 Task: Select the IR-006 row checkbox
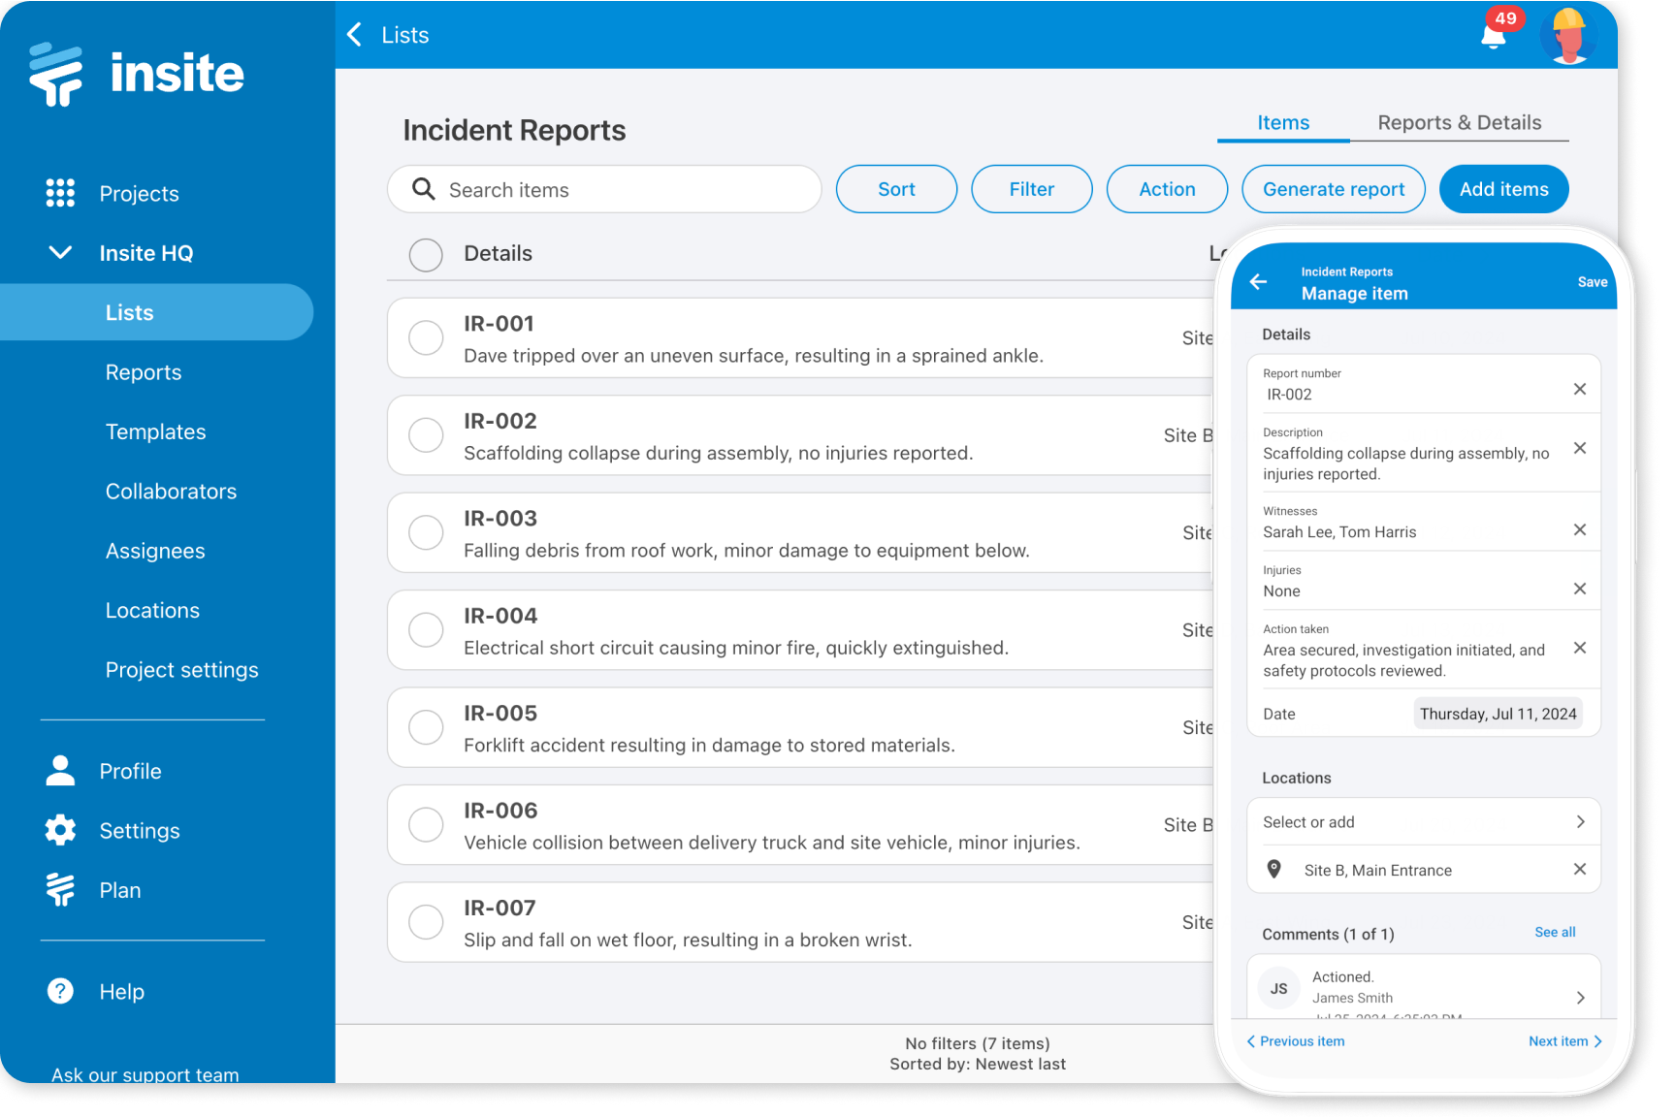(x=426, y=824)
